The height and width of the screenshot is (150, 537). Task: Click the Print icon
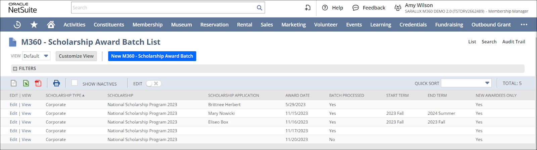pos(56,83)
